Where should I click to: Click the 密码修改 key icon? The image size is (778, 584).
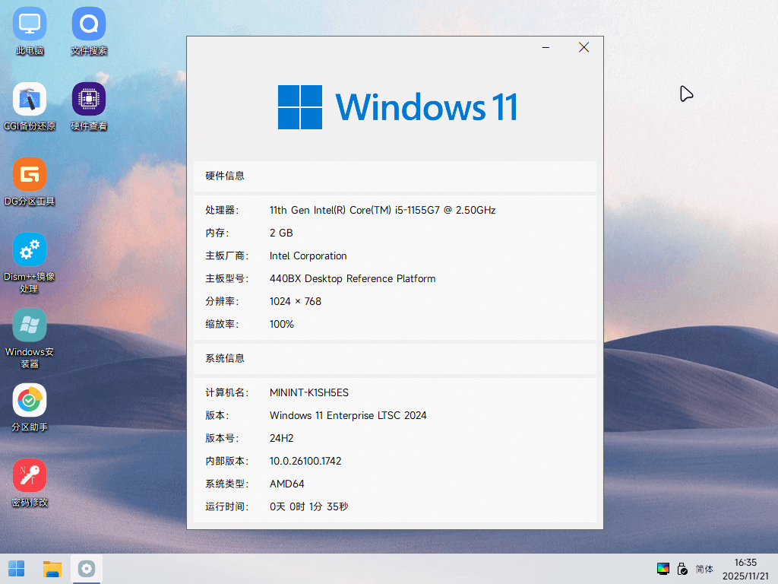(x=30, y=483)
